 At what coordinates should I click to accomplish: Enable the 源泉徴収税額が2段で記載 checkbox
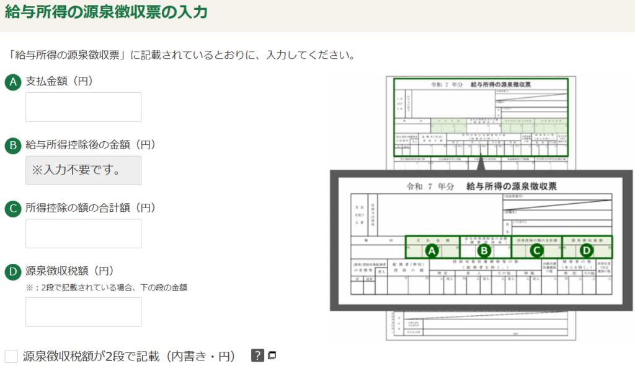(x=11, y=356)
